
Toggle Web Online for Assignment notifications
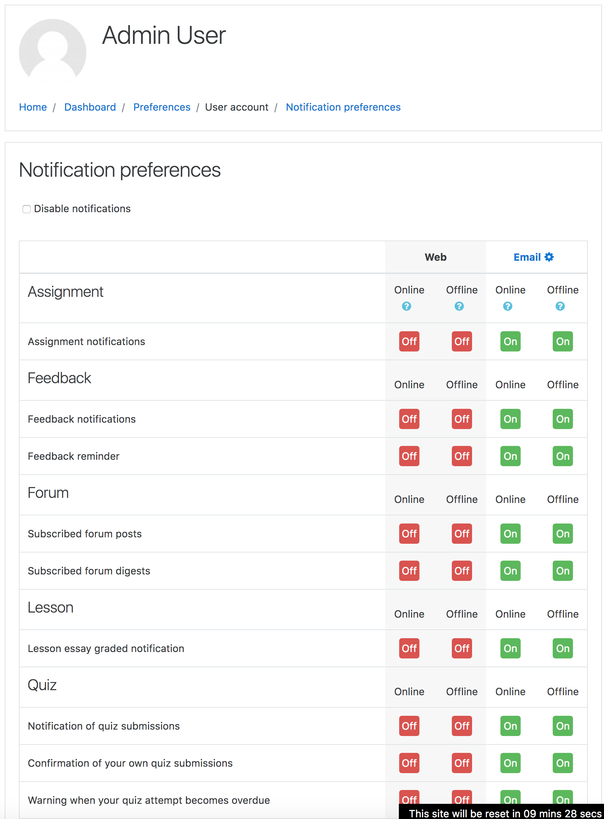409,341
